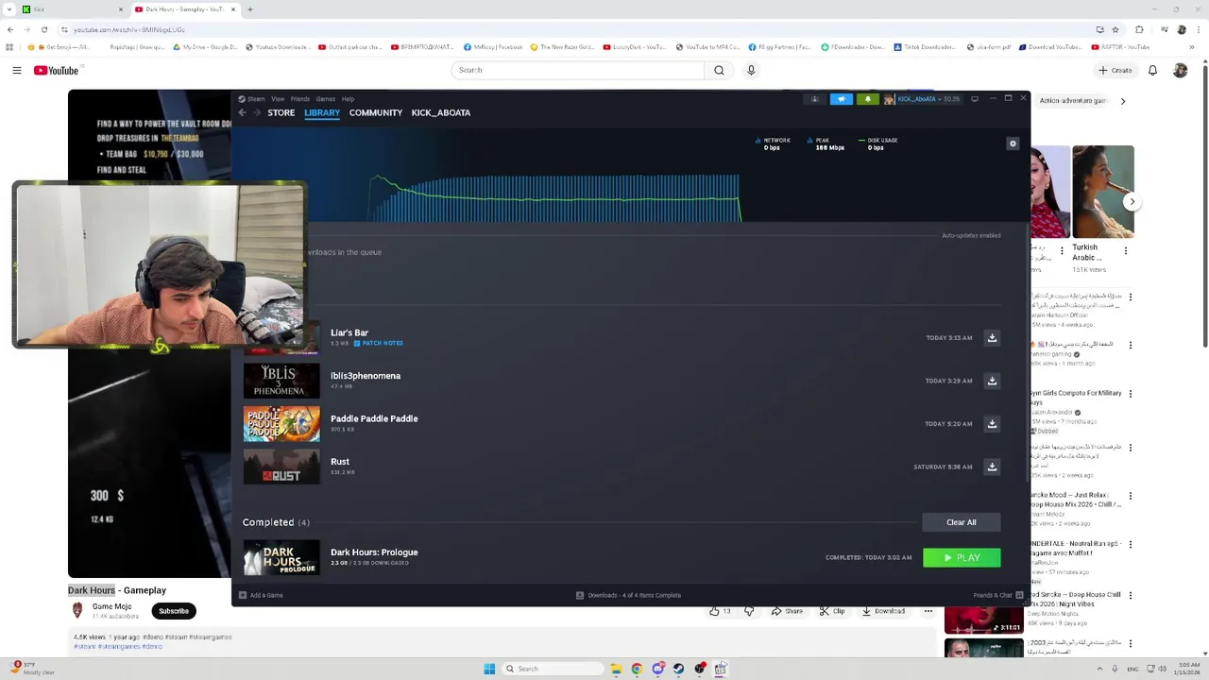1209x680 pixels.
Task: Share the YouTube video
Action: coord(786,611)
